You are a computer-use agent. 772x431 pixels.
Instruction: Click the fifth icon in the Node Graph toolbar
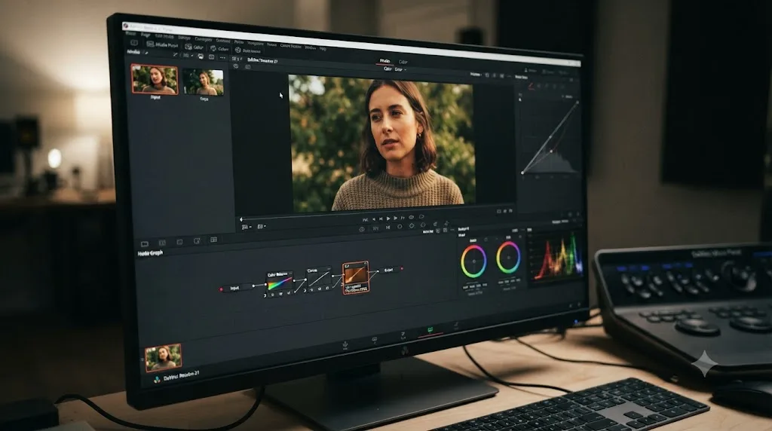213,240
